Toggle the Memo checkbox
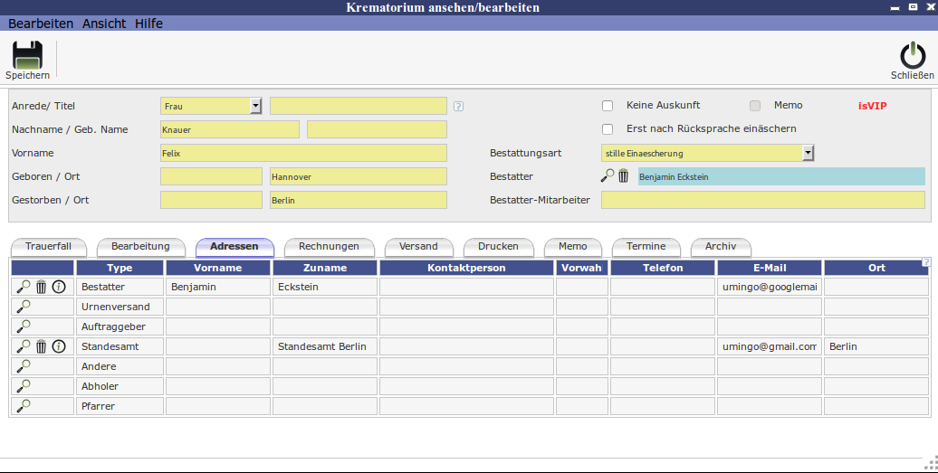The height and width of the screenshot is (473, 938). (755, 106)
